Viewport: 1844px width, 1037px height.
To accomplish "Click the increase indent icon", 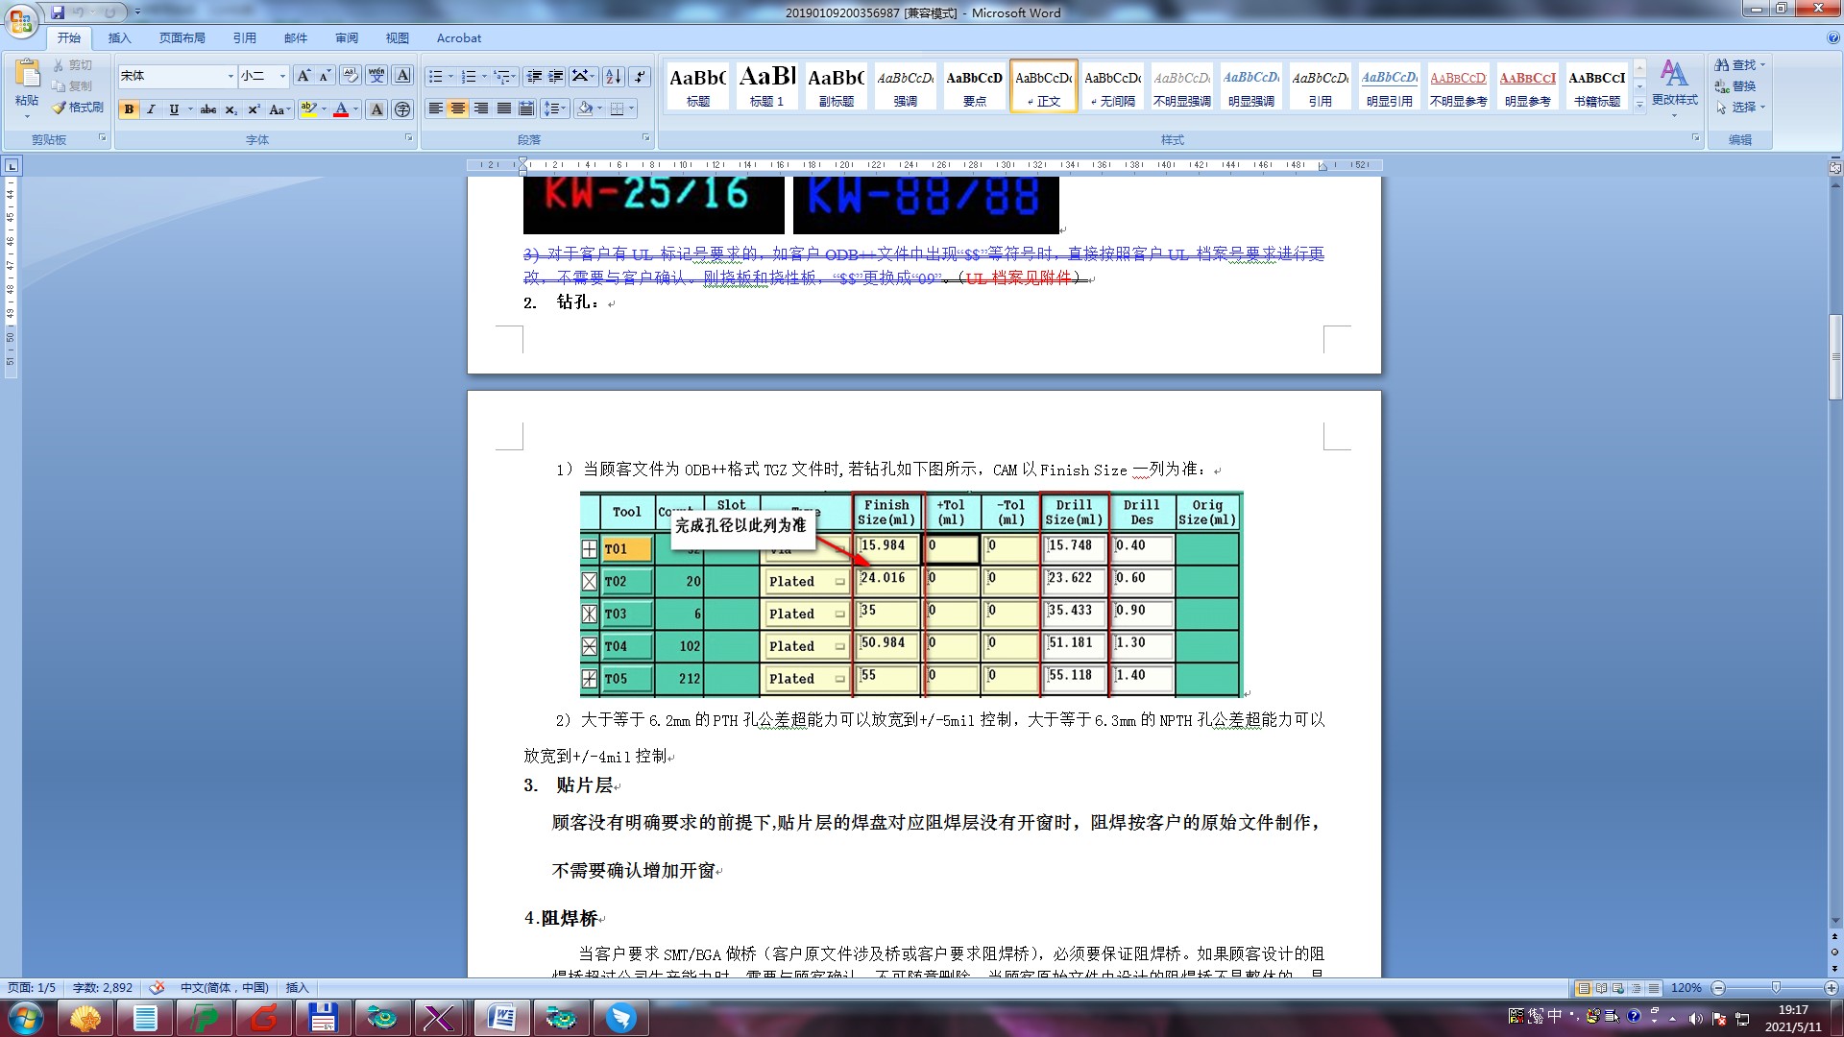I will (x=556, y=76).
